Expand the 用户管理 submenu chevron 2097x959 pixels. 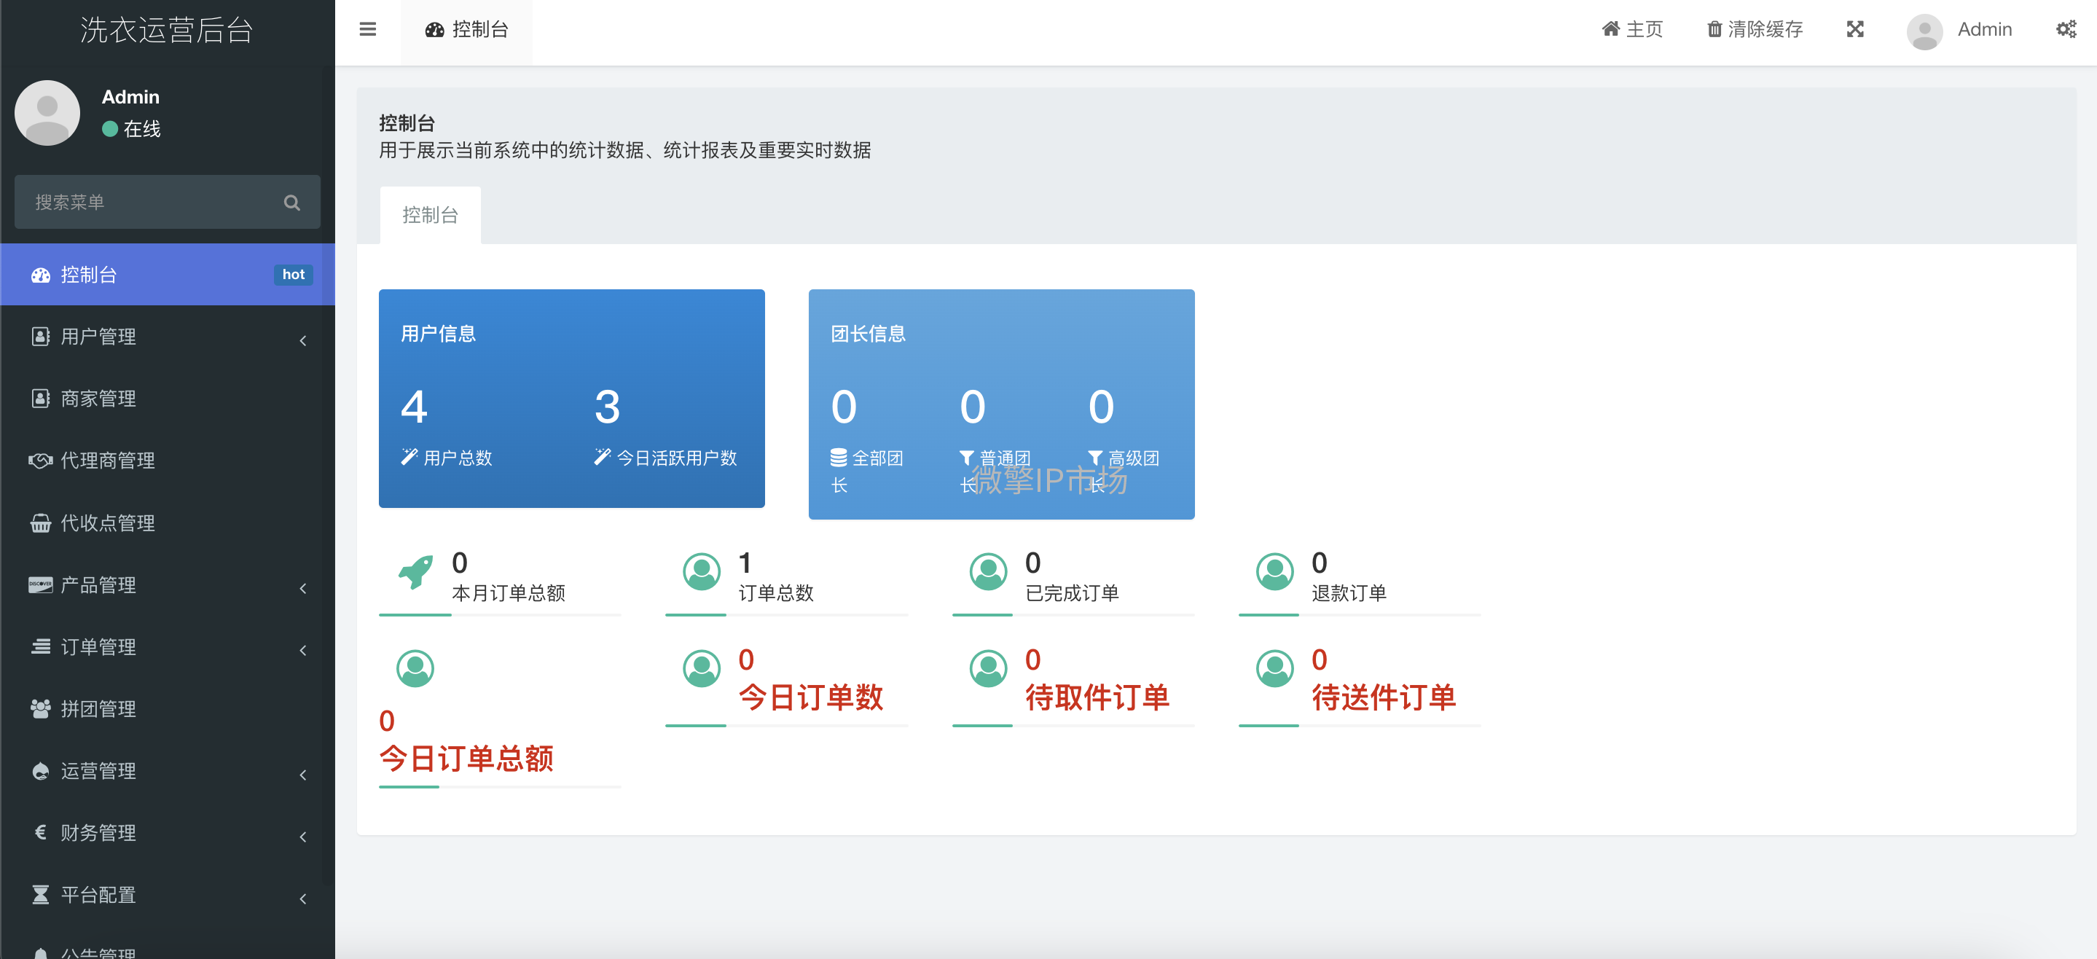point(303,340)
